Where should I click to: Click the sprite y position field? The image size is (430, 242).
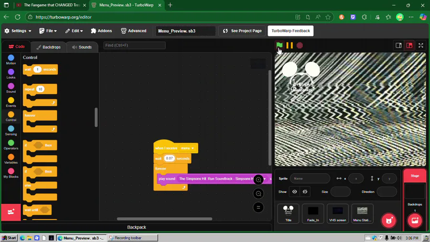[389, 178]
